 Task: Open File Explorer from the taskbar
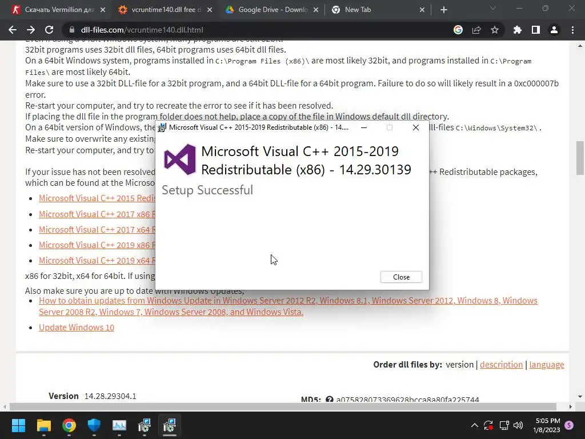click(x=43, y=425)
